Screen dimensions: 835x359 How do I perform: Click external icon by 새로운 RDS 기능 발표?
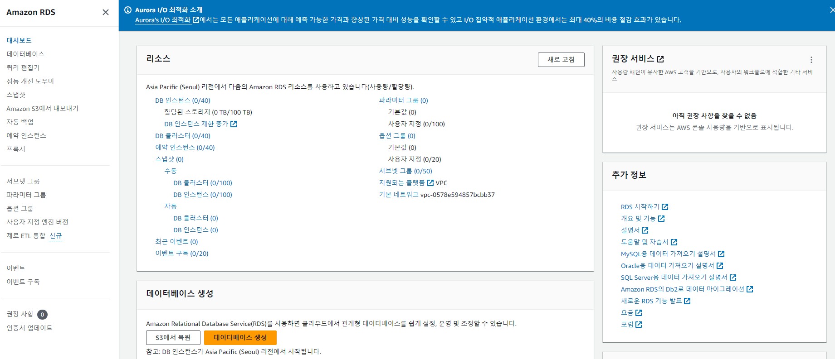coord(687,301)
